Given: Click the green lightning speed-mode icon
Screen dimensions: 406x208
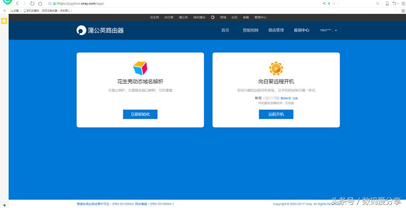Looking at the screenshot, I should [x=329, y=4].
